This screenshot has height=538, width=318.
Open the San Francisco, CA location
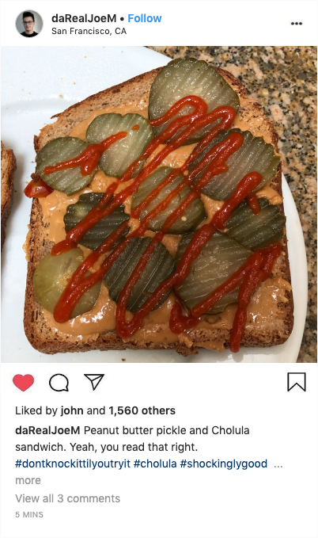(x=89, y=31)
